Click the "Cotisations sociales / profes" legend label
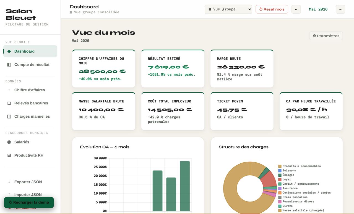Image resolution: width=354 pixels, height=214 pixels. [306, 193]
